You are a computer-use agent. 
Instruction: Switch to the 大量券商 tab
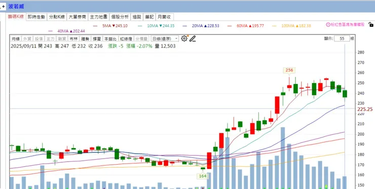pyautogui.click(x=78, y=17)
